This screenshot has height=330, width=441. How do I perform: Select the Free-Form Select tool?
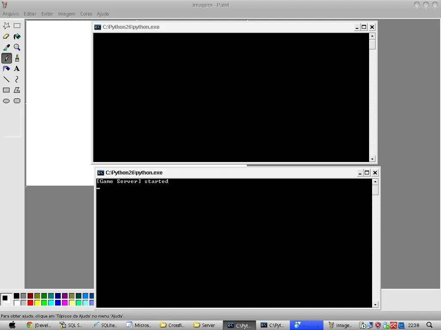(6, 25)
